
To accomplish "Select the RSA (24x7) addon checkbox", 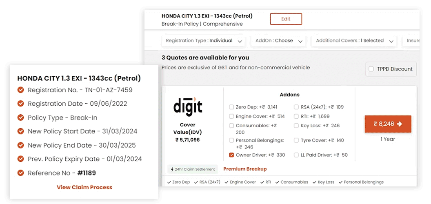I will click(x=296, y=107).
